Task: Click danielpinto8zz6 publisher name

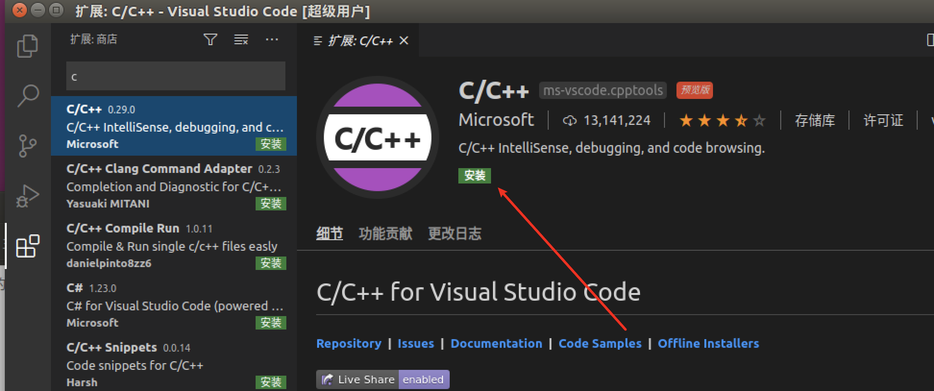Action: tap(109, 263)
